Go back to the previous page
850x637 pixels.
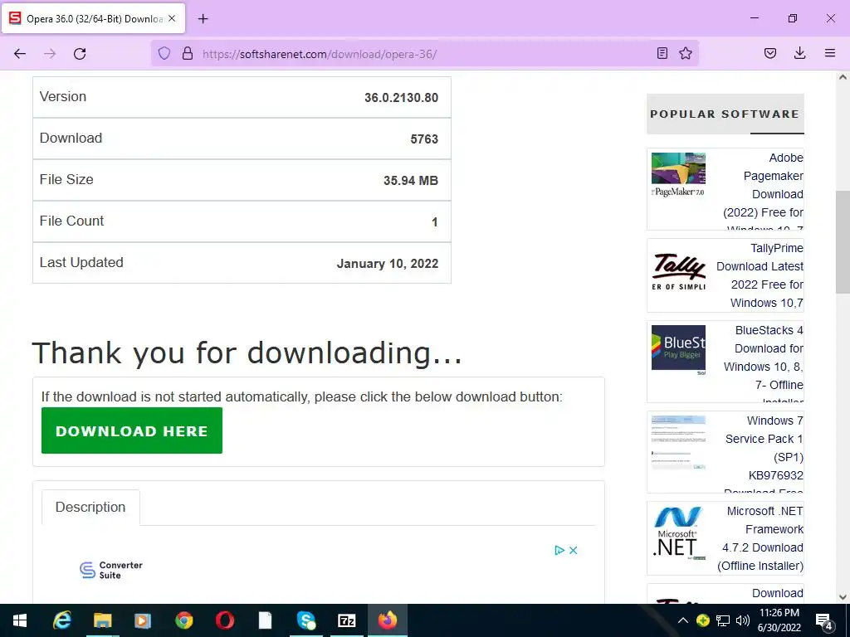(20, 54)
